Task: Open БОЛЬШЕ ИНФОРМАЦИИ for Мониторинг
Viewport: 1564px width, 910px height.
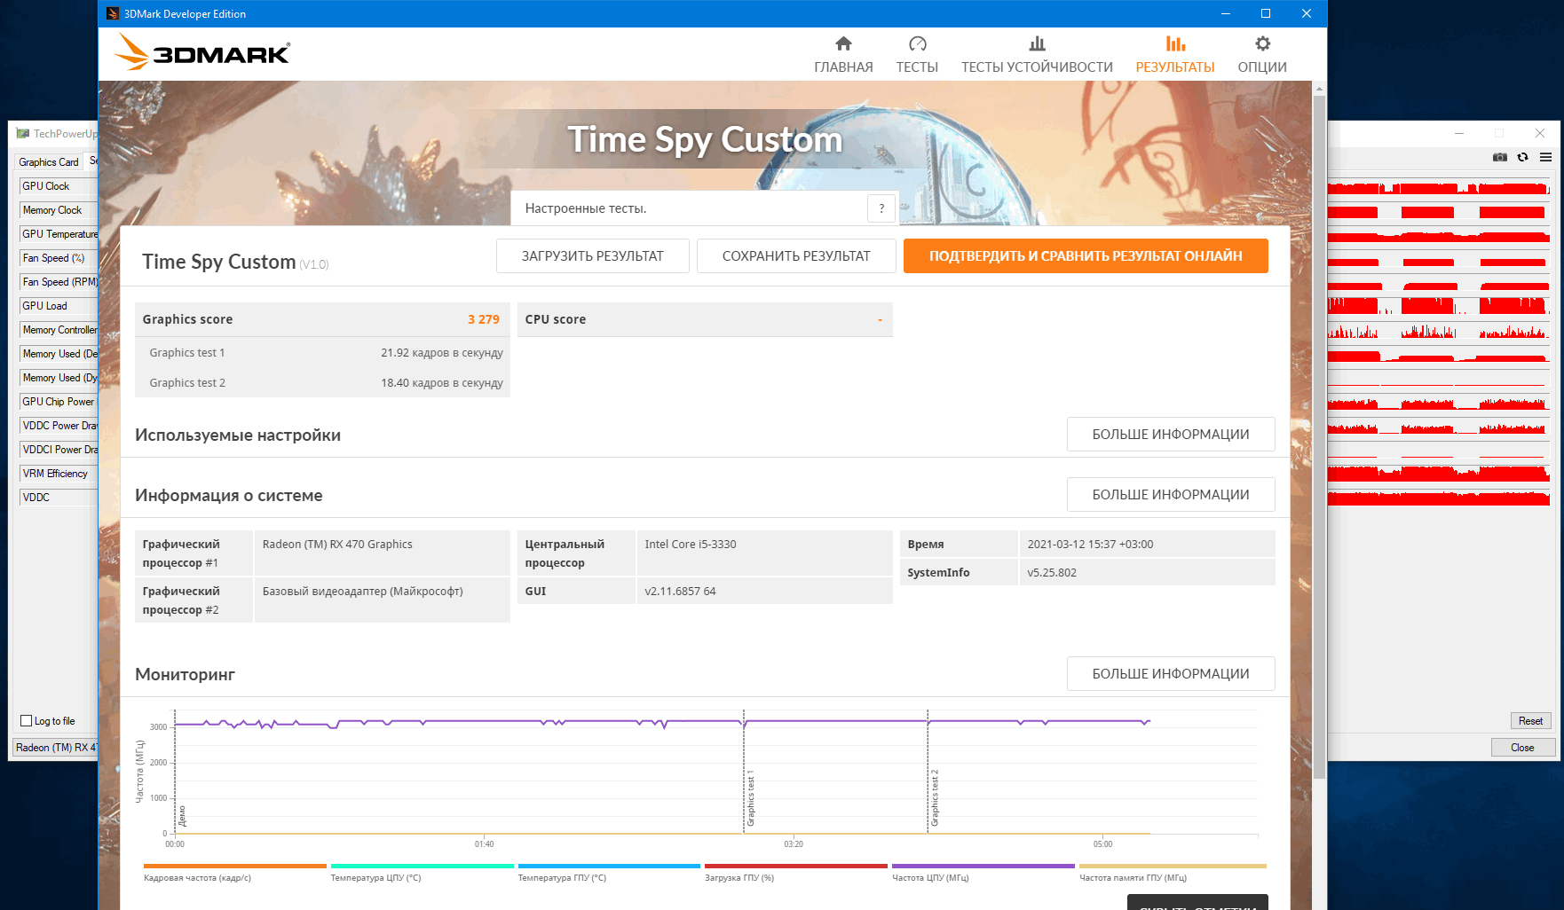Action: (x=1171, y=674)
